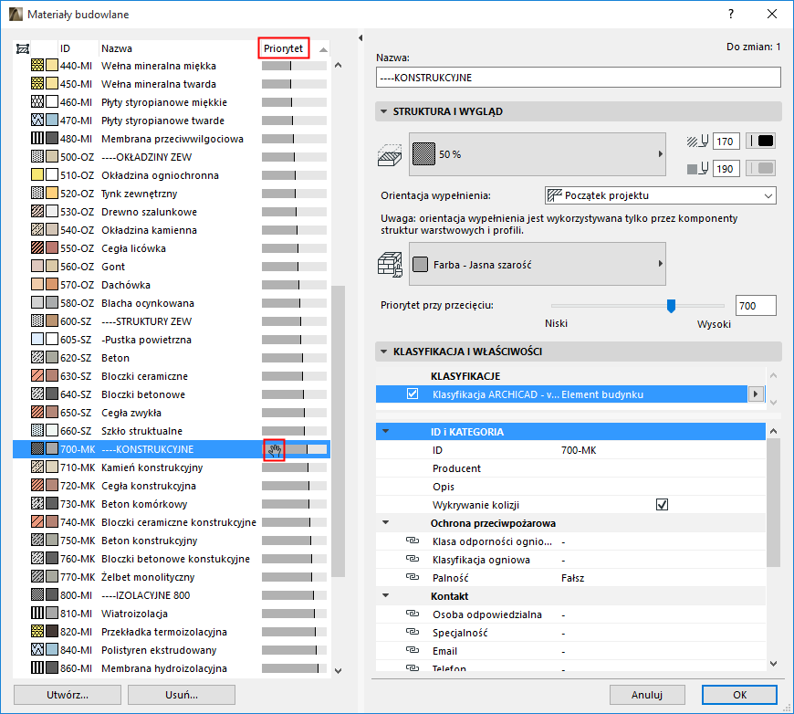
Task: Select 660-SZ Szkło struktualne row
Action: coord(172,431)
